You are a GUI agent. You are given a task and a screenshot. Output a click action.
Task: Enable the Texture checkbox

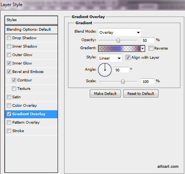14,89
